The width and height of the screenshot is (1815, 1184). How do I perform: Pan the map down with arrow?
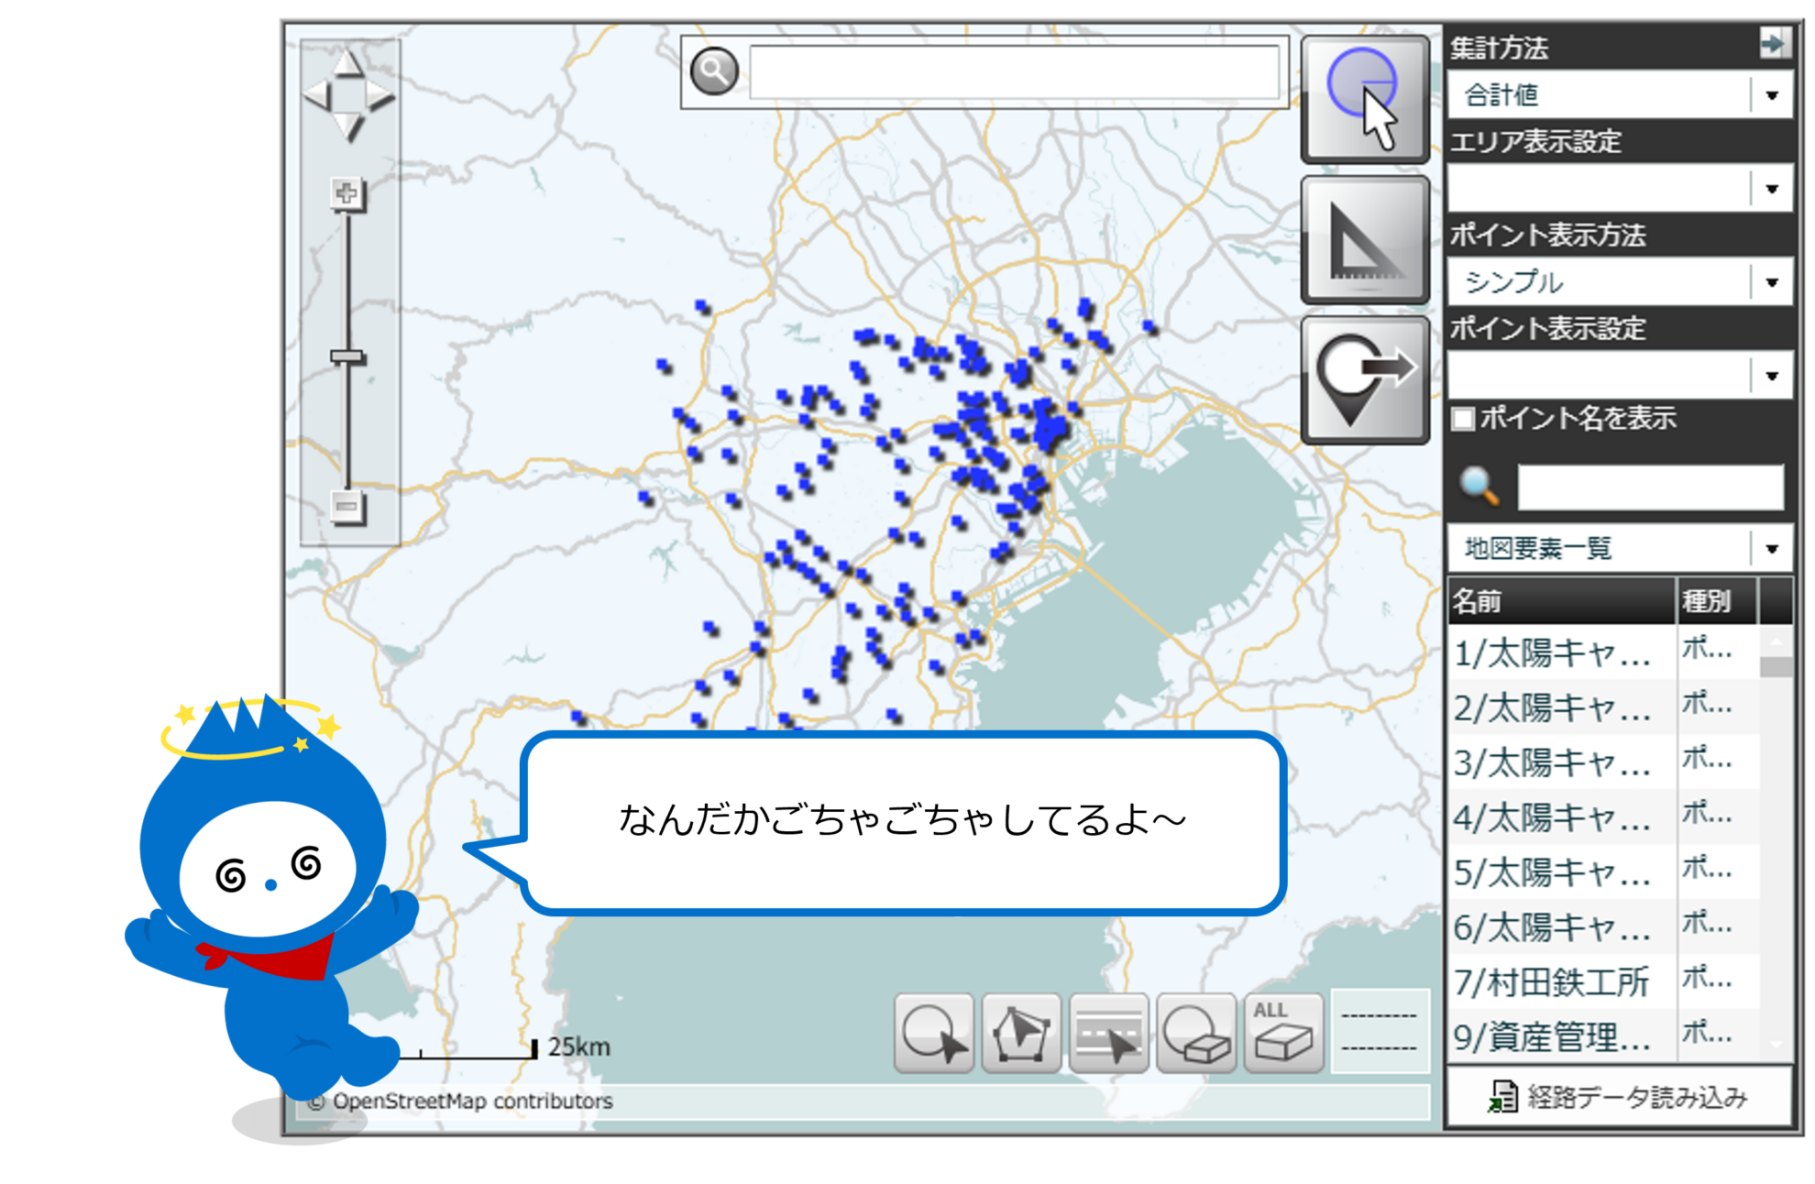347,126
